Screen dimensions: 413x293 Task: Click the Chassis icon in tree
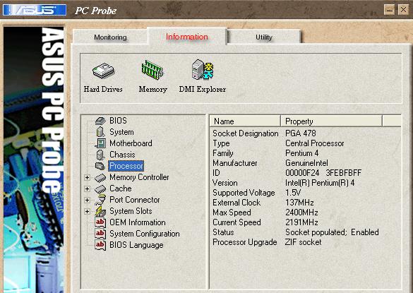[100, 155]
